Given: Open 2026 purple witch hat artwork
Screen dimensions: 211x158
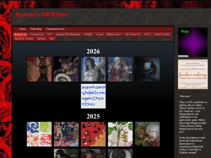Looking at the screenshot, I should click(66, 69).
